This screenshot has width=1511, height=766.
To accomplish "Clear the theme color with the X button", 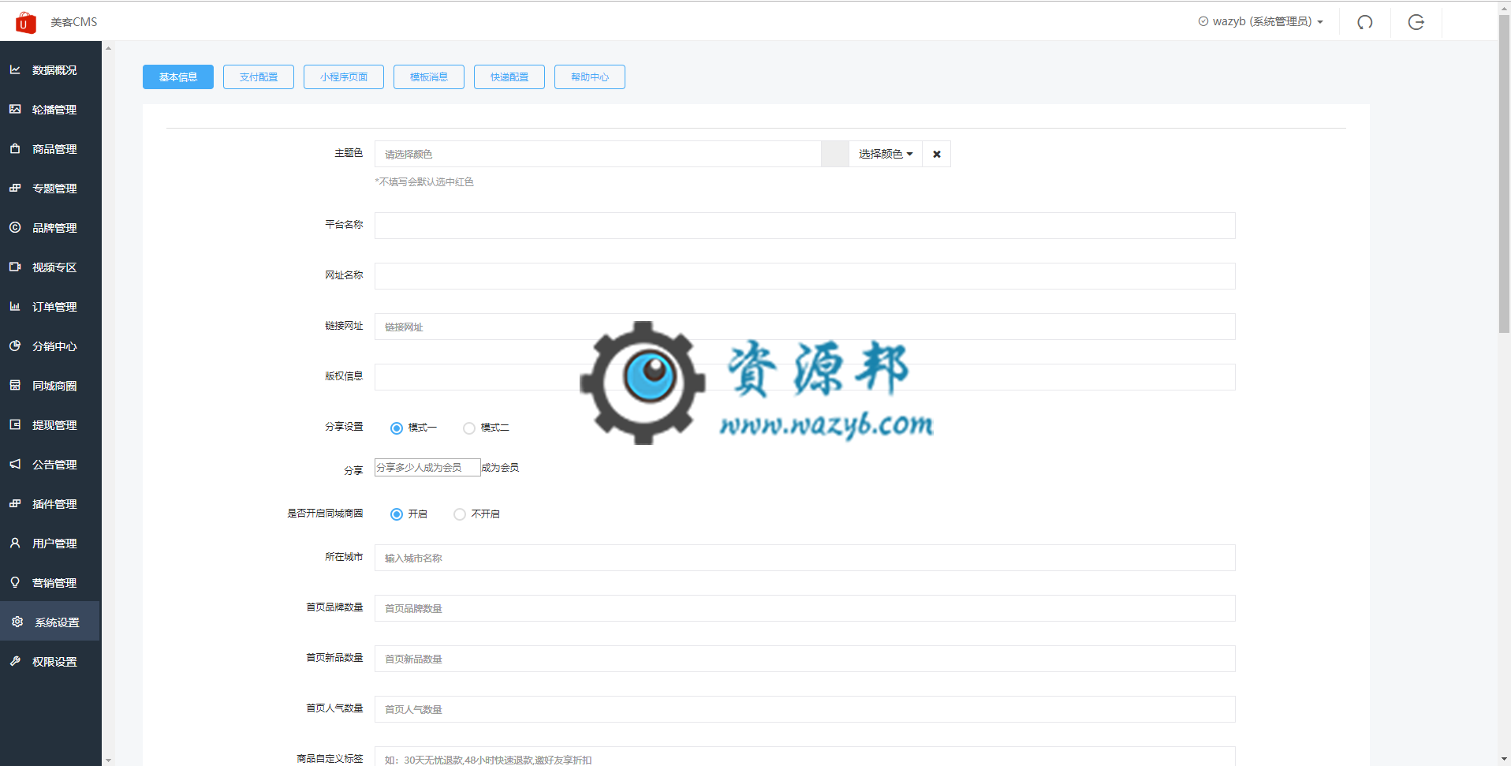I will pos(937,154).
